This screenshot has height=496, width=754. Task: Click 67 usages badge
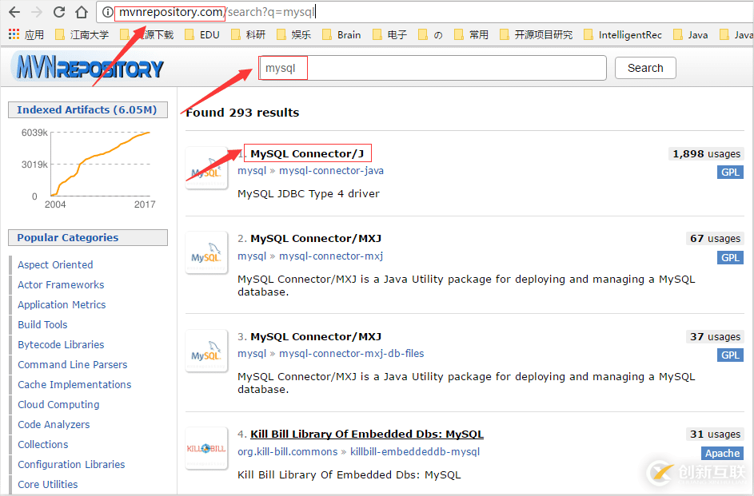715,238
